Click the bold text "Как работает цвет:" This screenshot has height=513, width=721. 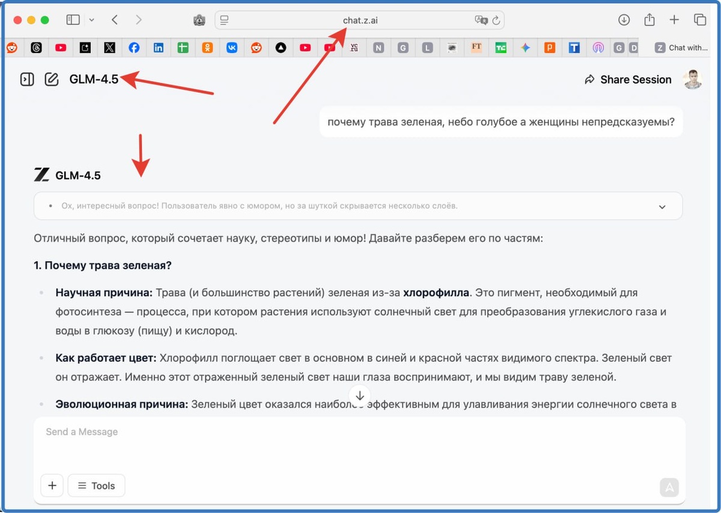[x=106, y=358]
